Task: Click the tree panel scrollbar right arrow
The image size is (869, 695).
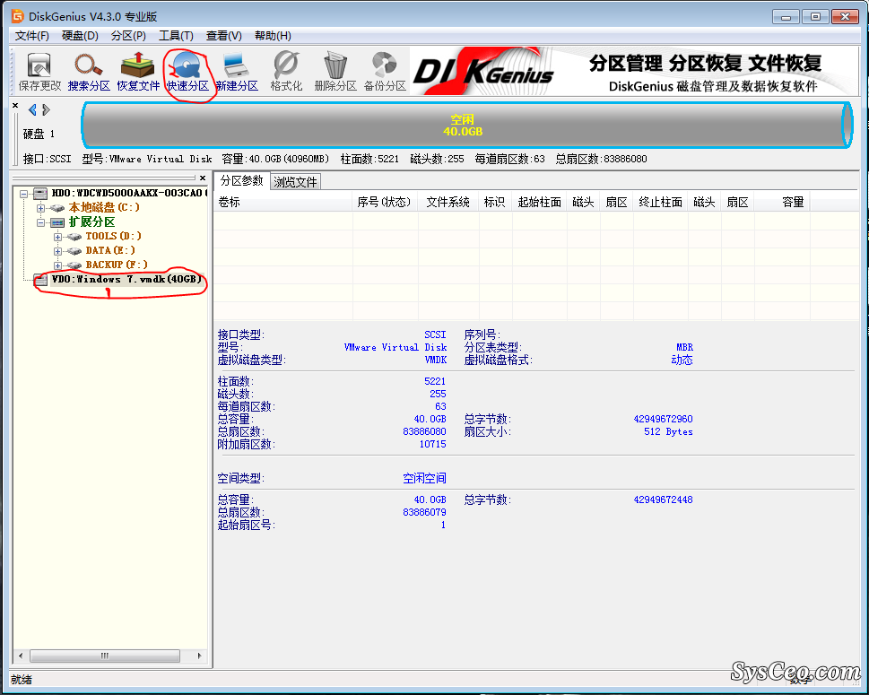Action: 199,656
